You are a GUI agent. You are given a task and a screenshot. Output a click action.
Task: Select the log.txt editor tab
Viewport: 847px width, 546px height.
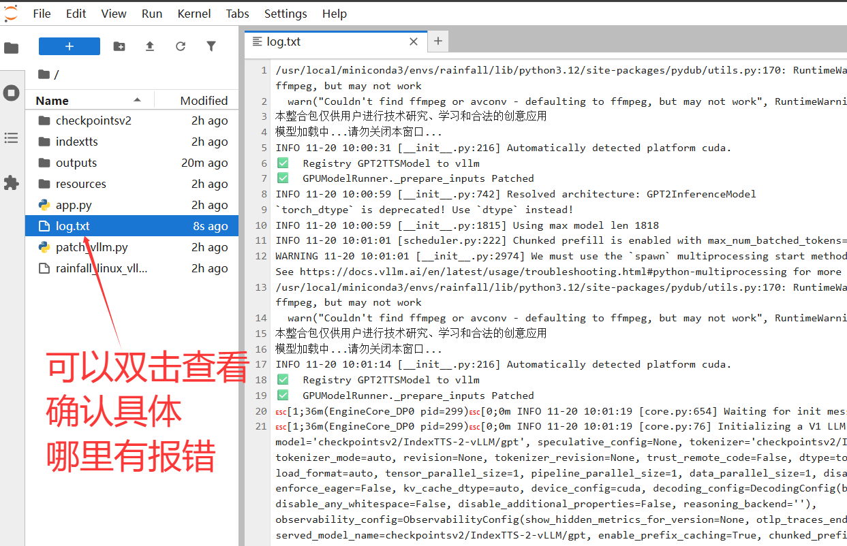283,42
